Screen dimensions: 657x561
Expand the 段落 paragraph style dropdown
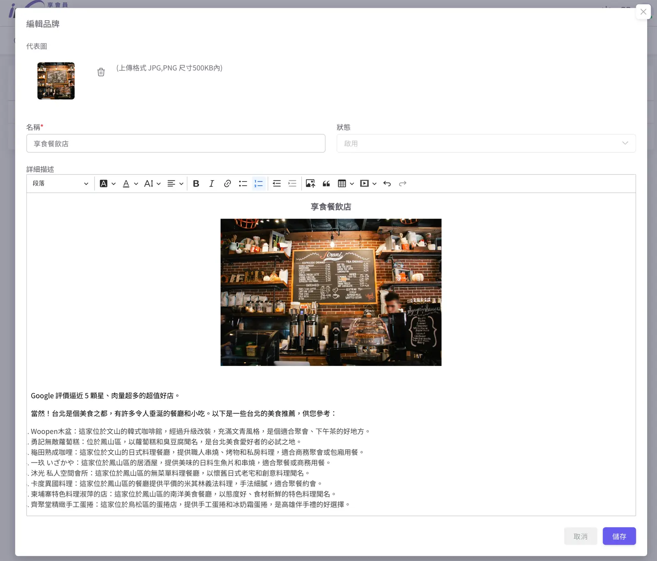click(60, 184)
